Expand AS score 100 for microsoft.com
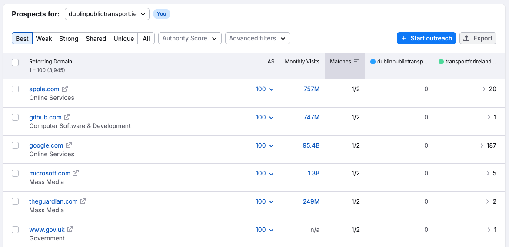509x247 pixels. coord(265,173)
